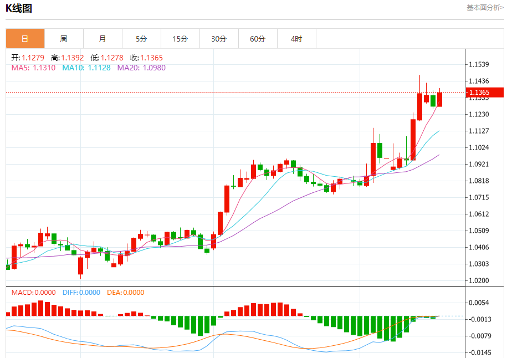Open the 30分 timeframe tab
The image size is (507, 358).
[219, 38]
